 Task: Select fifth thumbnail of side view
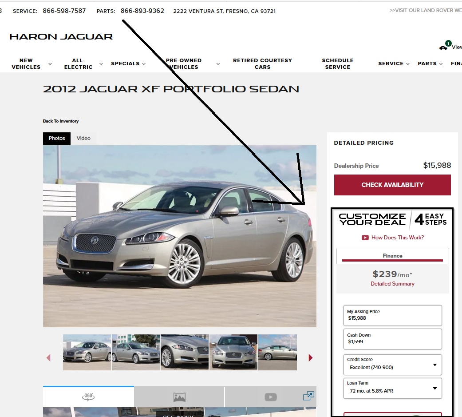277,353
